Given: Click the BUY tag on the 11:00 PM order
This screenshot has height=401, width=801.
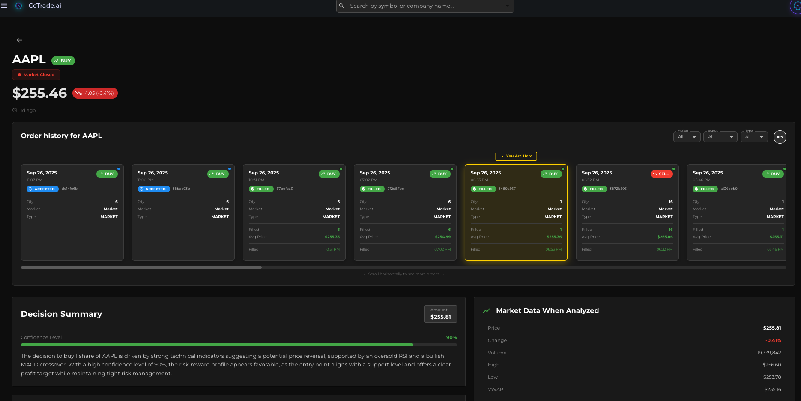Looking at the screenshot, I should [218, 174].
